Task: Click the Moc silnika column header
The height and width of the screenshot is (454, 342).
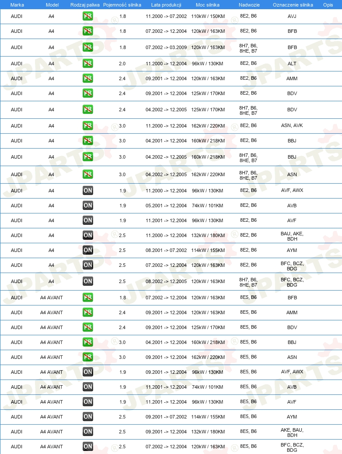Action: coord(207,5)
